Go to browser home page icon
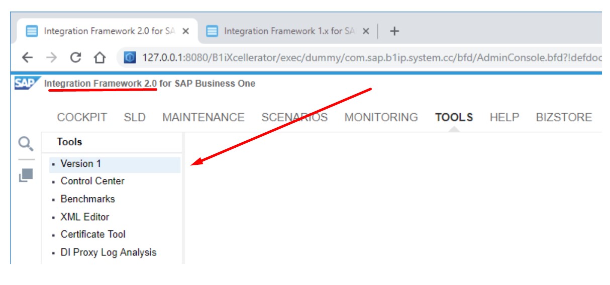This screenshot has width=610, height=285. coord(100,58)
